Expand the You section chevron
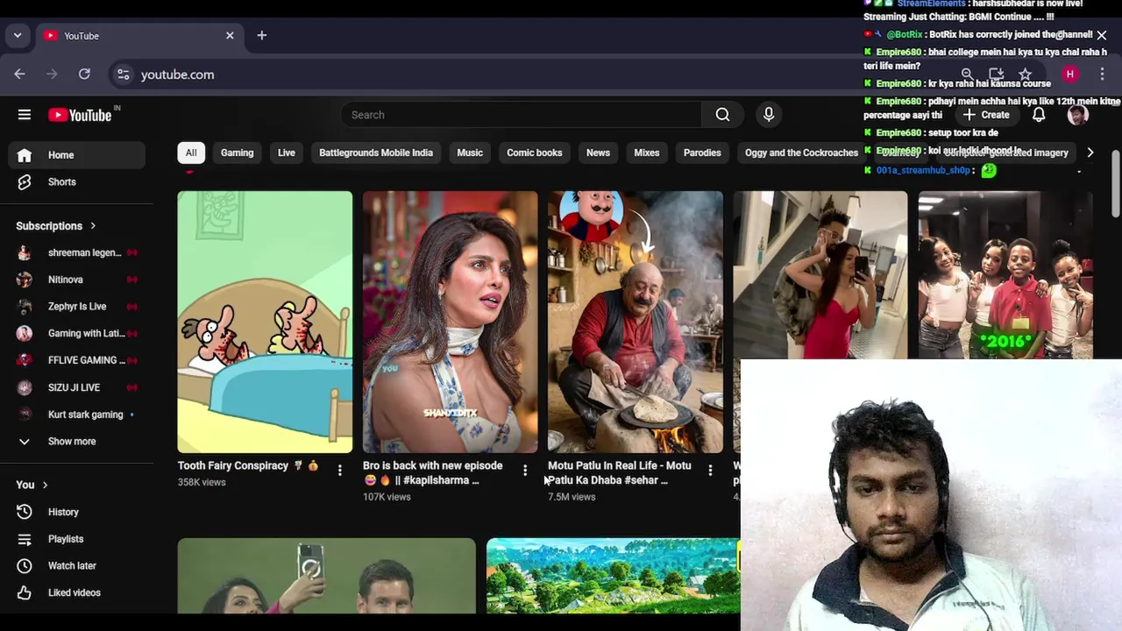Screen dimensions: 1122x631 click(45, 485)
